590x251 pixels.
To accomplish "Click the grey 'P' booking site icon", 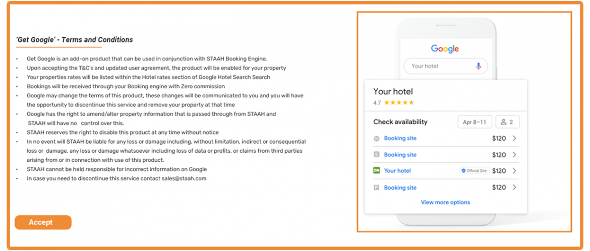I will click(376, 187).
